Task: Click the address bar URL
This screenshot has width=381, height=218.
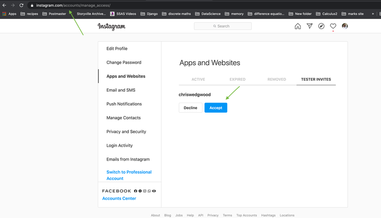Action: click(73, 5)
